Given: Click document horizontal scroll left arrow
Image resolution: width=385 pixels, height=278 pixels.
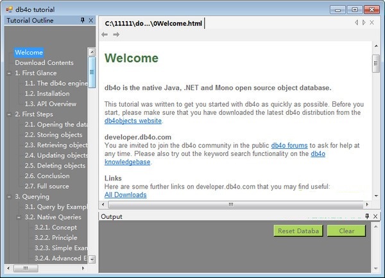Looking at the screenshot, I should pyautogui.click(x=103, y=204).
